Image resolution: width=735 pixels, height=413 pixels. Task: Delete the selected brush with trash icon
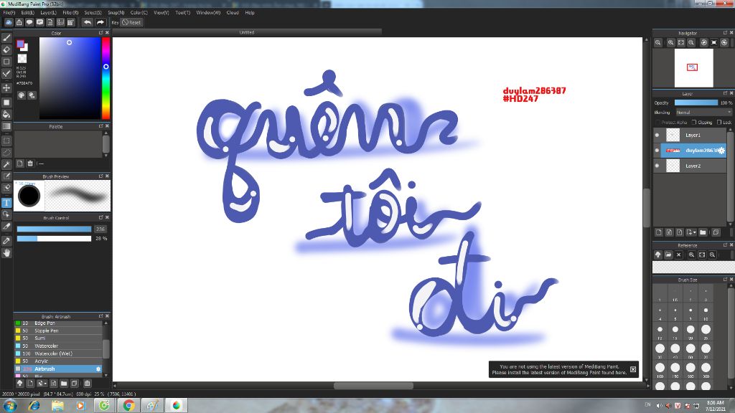87,384
